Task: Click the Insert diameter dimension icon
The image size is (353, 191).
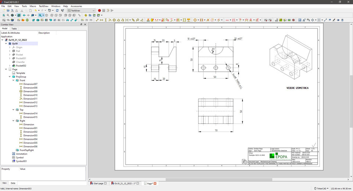Action: (114, 20)
